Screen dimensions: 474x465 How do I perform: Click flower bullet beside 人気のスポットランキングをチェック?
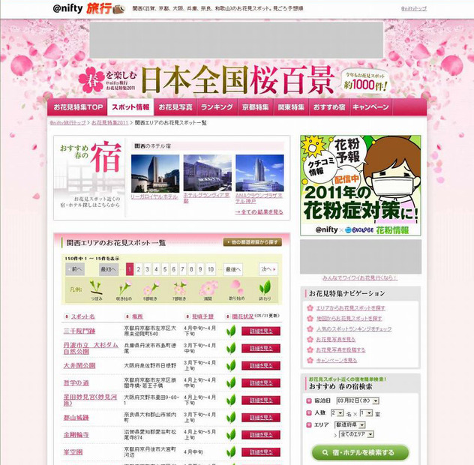pos(310,328)
